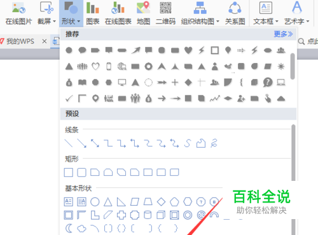Choose the solid circle recommended shape

pos(69,50)
